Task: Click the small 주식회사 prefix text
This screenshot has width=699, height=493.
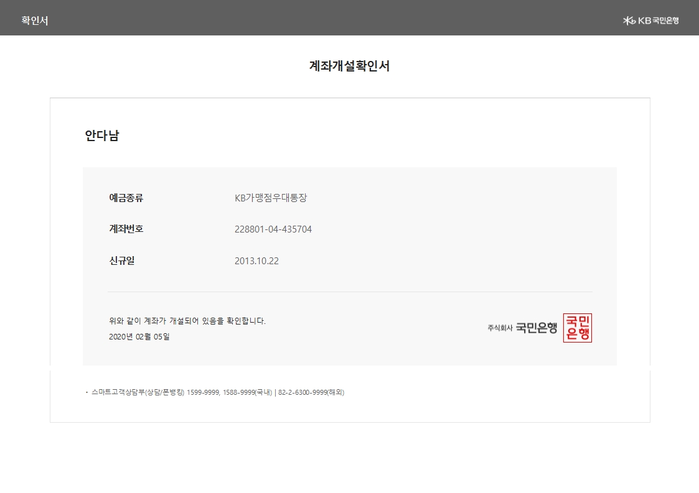Action: [500, 328]
